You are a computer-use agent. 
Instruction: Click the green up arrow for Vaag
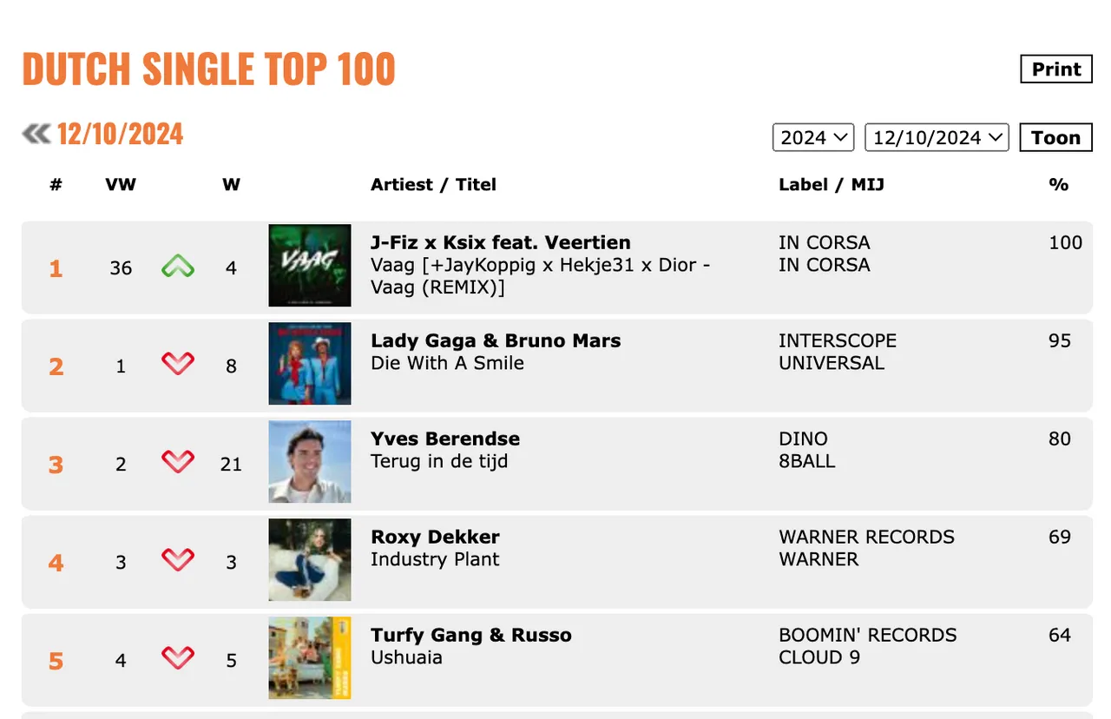tap(178, 267)
